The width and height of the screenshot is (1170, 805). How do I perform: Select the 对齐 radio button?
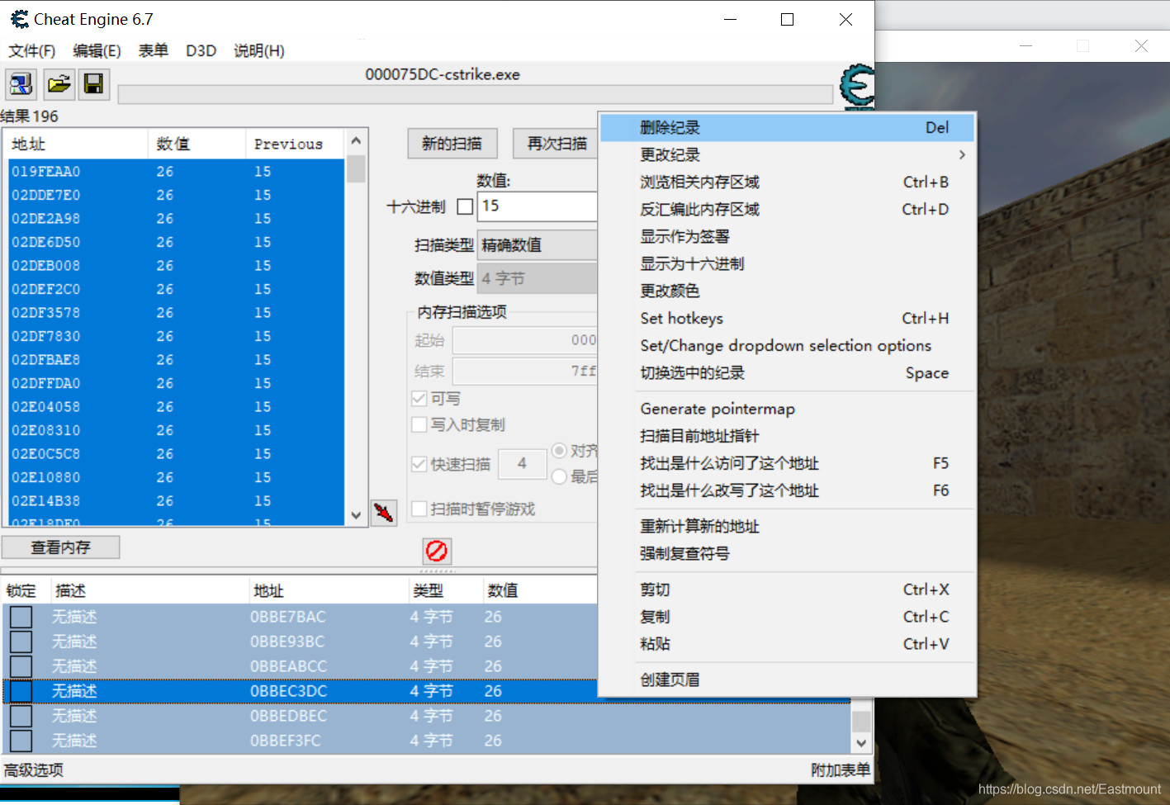(559, 451)
